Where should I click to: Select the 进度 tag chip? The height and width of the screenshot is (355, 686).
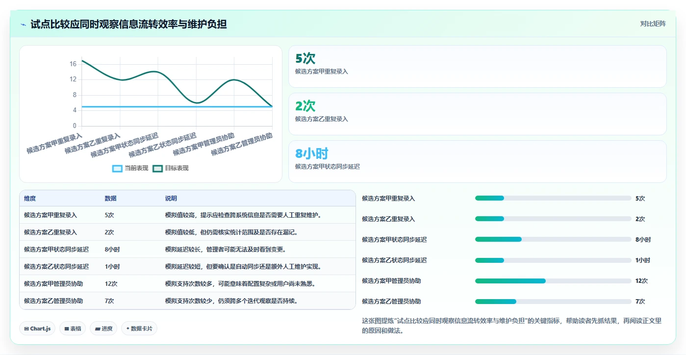click(103, 329)
